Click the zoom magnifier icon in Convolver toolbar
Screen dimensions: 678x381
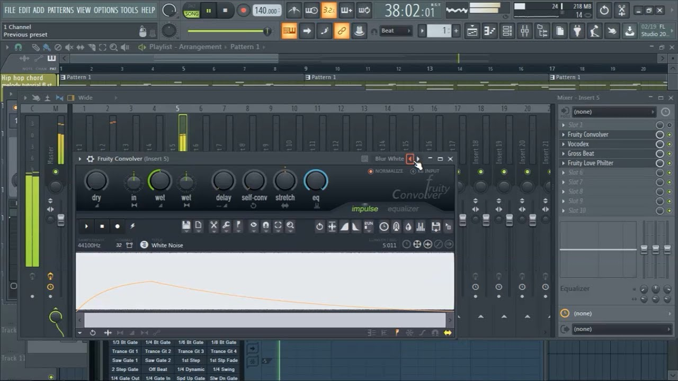pos(289,225)
